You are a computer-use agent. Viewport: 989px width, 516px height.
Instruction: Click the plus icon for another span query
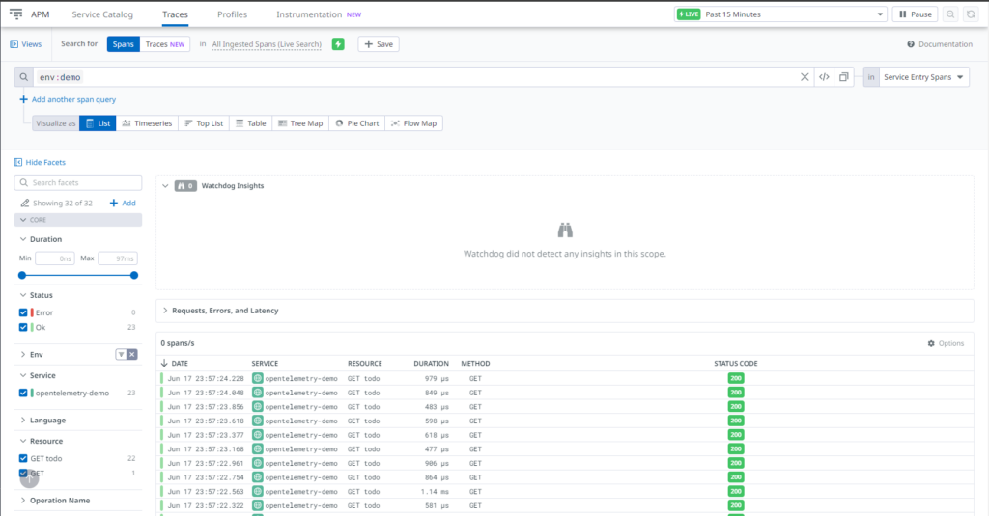23,99
